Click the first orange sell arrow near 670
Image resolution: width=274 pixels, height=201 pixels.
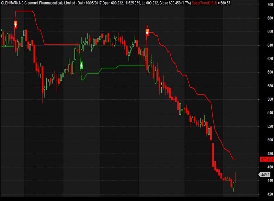pos(15,25)
